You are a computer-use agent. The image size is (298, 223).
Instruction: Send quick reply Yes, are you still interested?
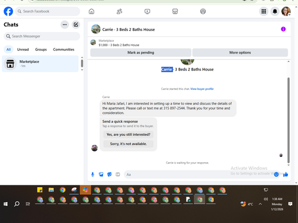[x=128, y=135]
